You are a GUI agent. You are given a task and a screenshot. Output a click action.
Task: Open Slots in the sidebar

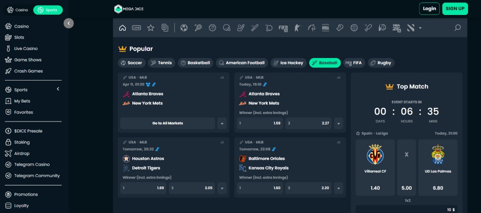19,37
